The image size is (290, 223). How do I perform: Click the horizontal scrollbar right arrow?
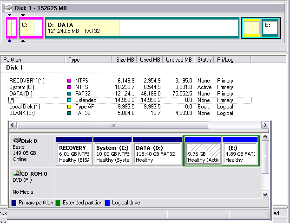265,125
